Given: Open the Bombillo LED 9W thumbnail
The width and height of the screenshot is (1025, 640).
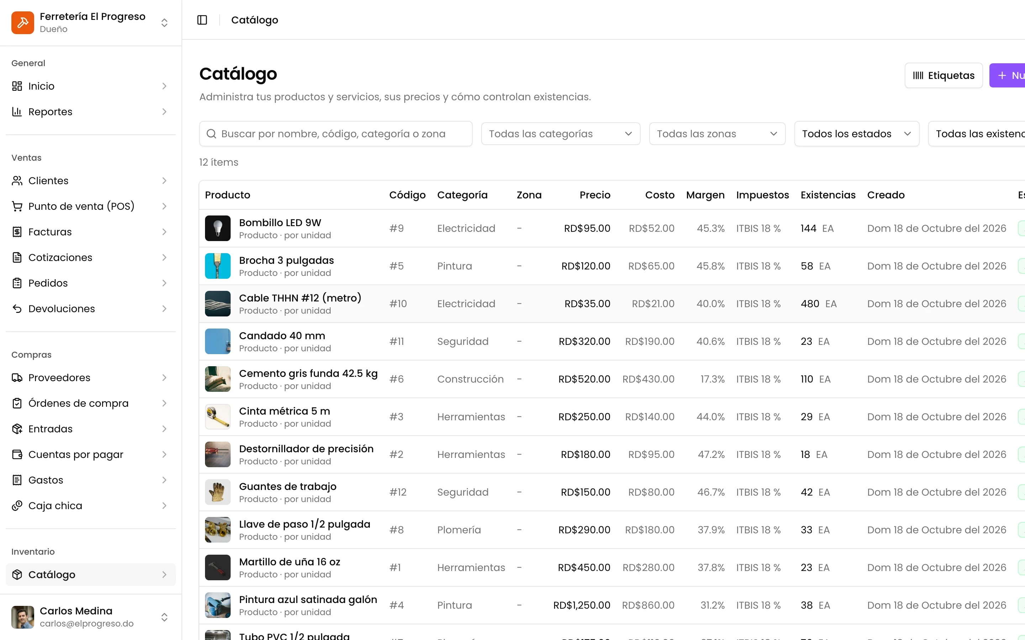Looking at the screenshot, I should 218,228.
